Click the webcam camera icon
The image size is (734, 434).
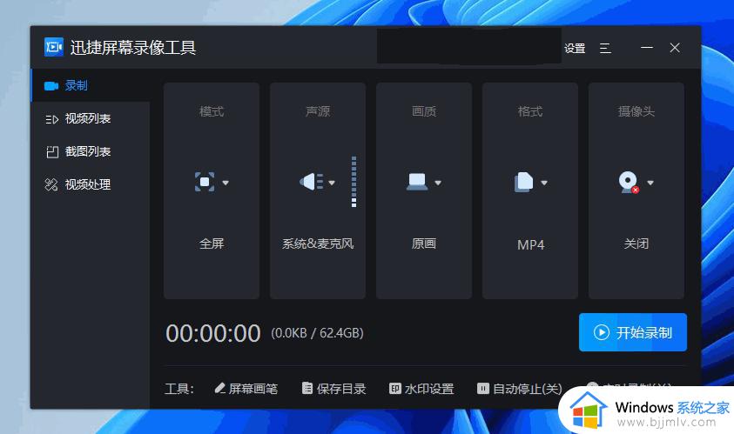tap(629, 183)
